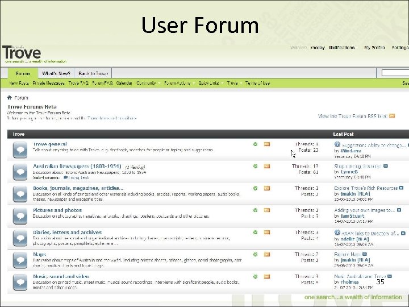Open the Maps forum
This screenshot has height=307, width=409.
click(39, 254)
